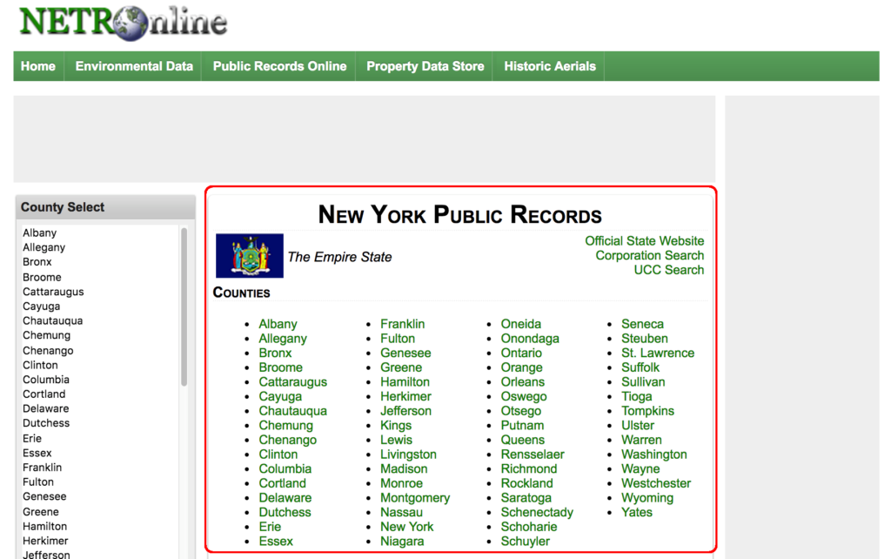Select Bronx in the County Select list
The image size is (891, 559).
tap(37, 262)
